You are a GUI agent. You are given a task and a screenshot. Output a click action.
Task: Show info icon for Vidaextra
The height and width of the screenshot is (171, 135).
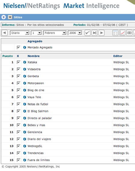(25, 69)
